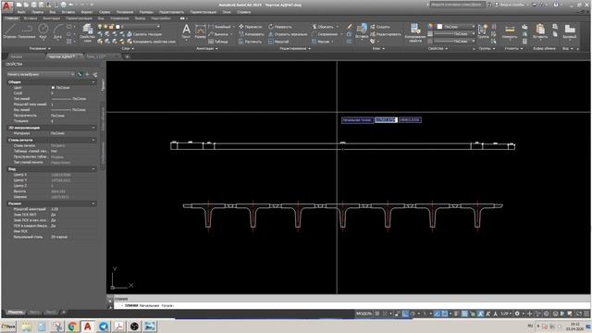The image size is (592, 333).
Task: Choose the Scale (Масштаб) command
Action: (x=278, y=42)
